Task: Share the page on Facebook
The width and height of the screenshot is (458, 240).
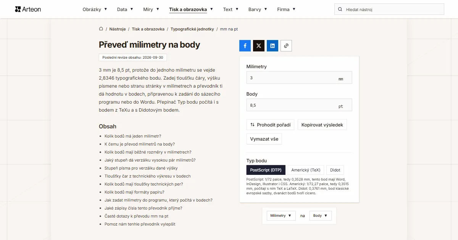Action: point(245,46)
